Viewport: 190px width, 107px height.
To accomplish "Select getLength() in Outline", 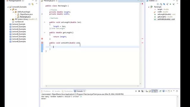I will click(x=165, y=17).
